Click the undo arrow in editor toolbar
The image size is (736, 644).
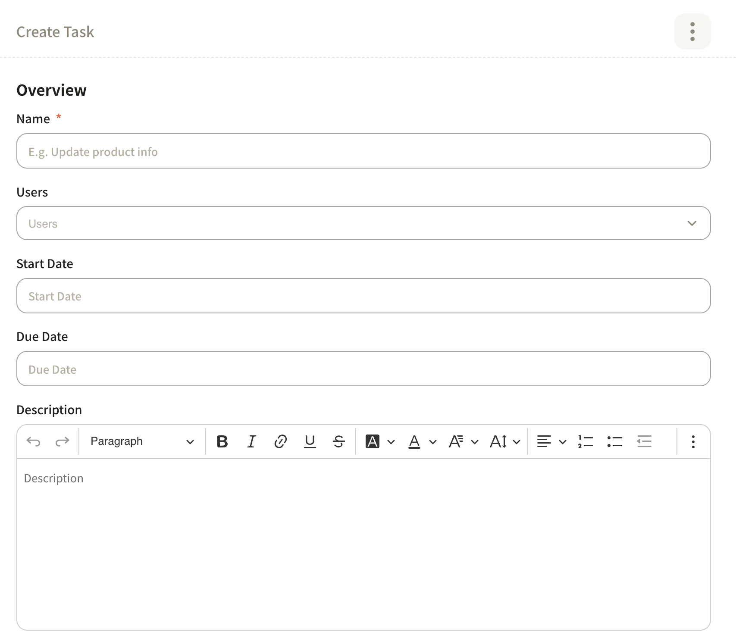[x=33, y=441]
